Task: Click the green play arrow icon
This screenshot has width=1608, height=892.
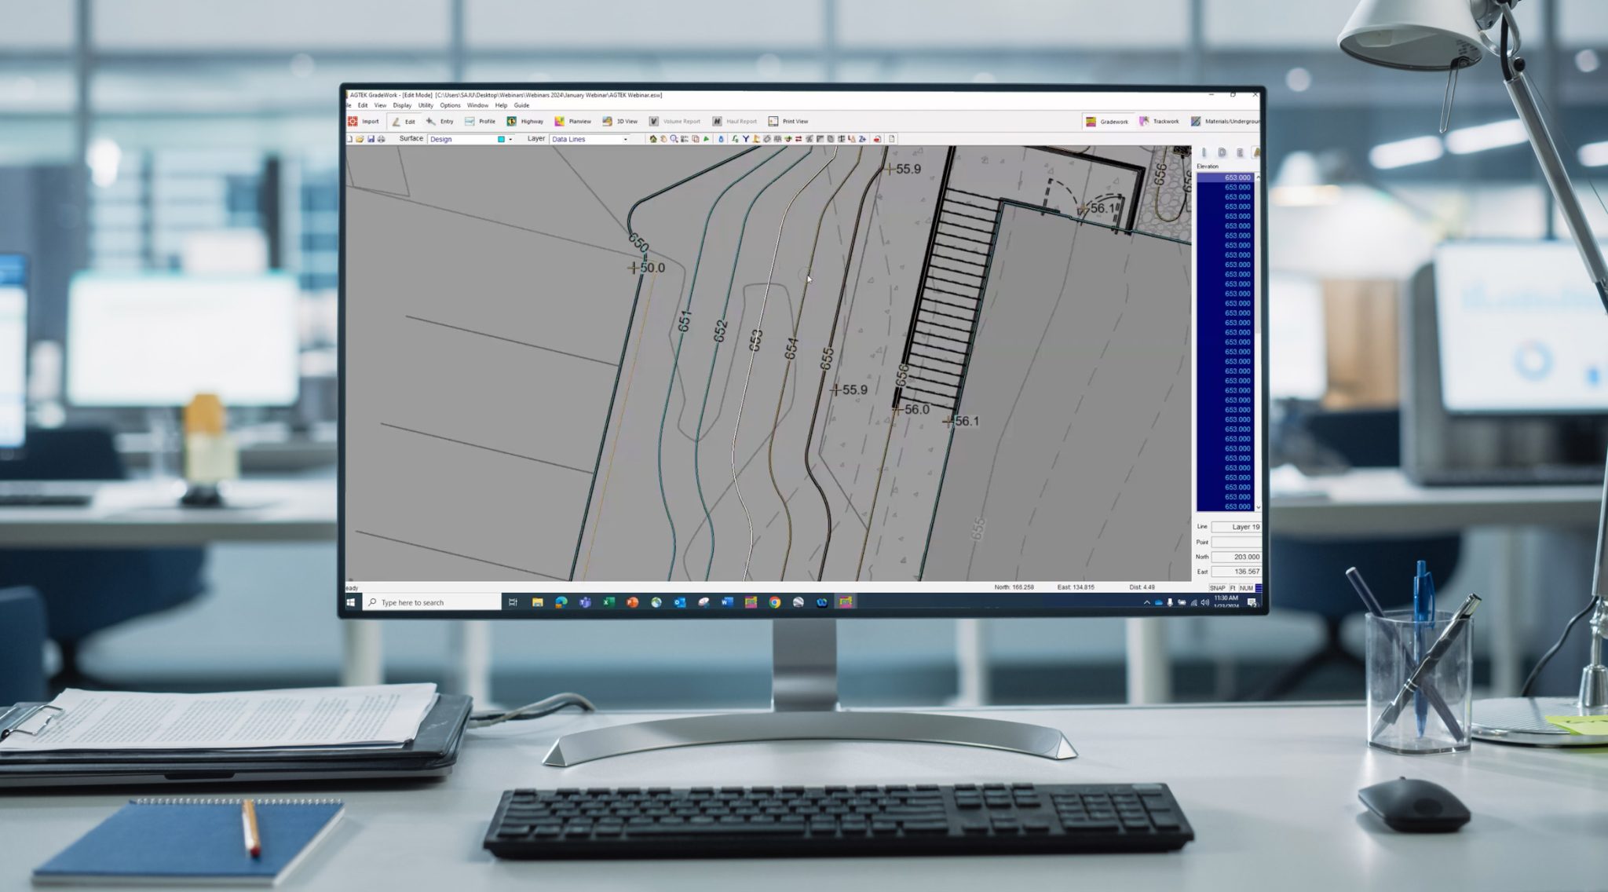Action: (706, 139)
